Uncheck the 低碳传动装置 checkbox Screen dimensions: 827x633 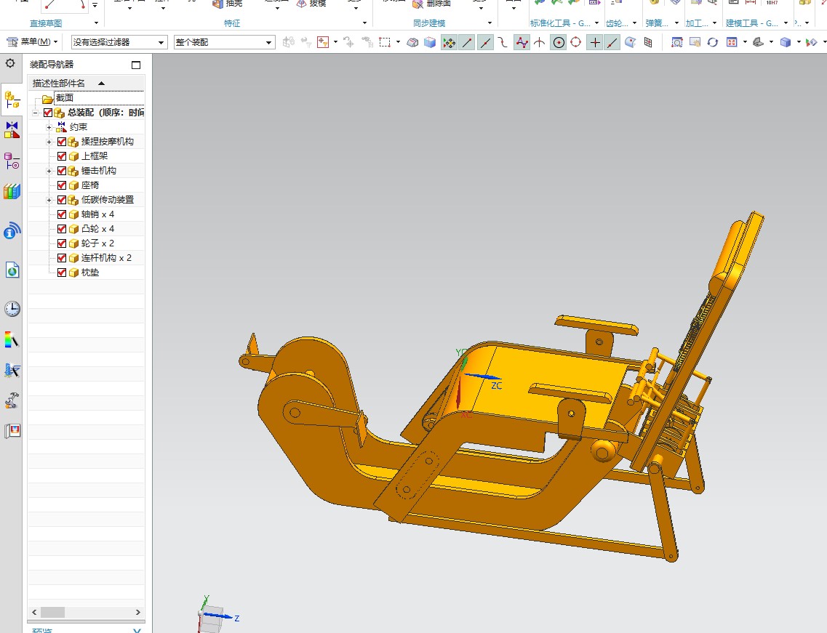tap(62, 200)
